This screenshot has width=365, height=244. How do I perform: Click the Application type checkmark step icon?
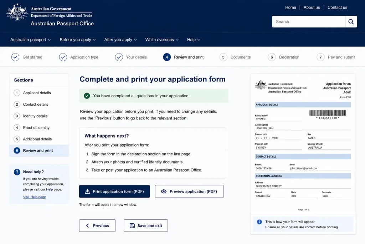tap(63, 57)
